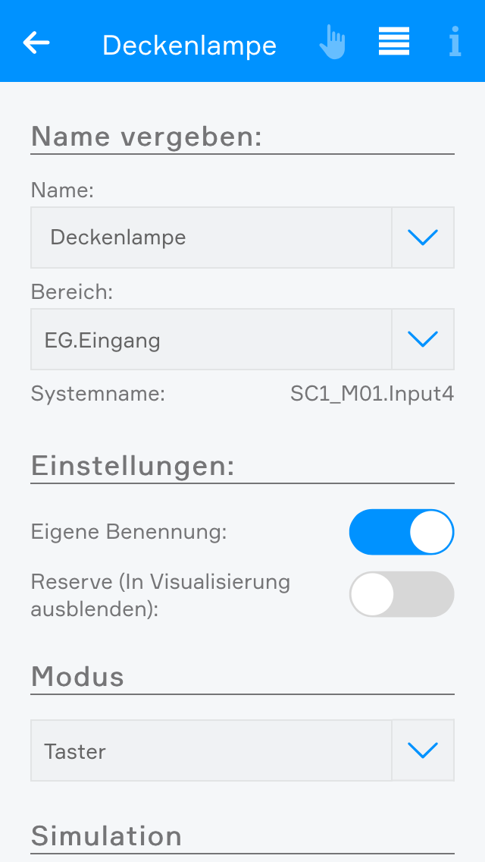Click the Name field containing Deckenlampe
Image resolution: width=485 pixels, height=862 pixels.
point(211,238)
